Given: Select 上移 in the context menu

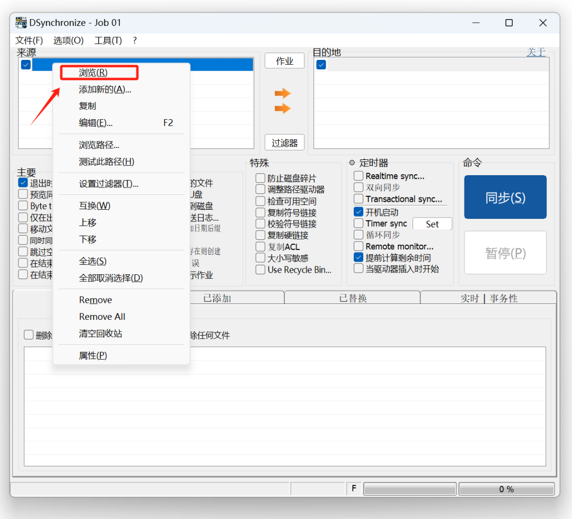Looking at the screenshot, I should tap(87, 222).
